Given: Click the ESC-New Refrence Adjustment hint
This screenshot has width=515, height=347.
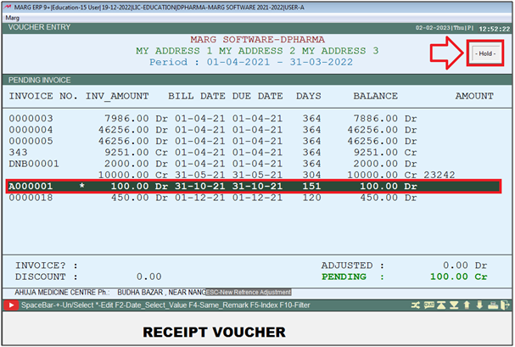Looking at the screenshot, I should point(249,292).
